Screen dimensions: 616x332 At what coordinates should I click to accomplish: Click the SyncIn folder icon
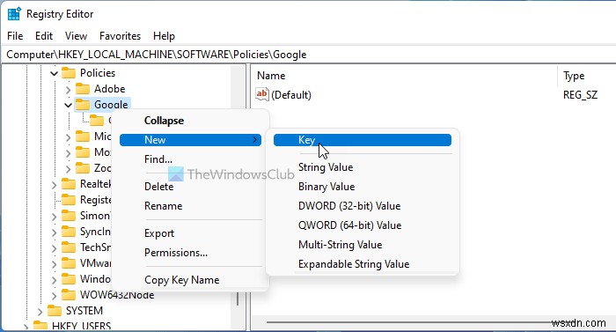coord(69,232)
